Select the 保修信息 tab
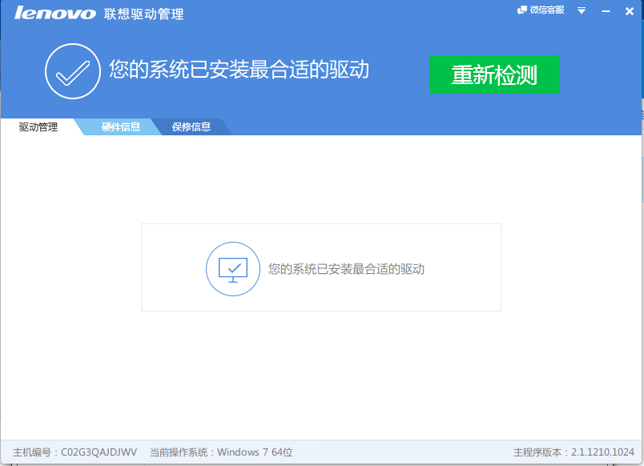644x466 pixels. pos(191,127)
